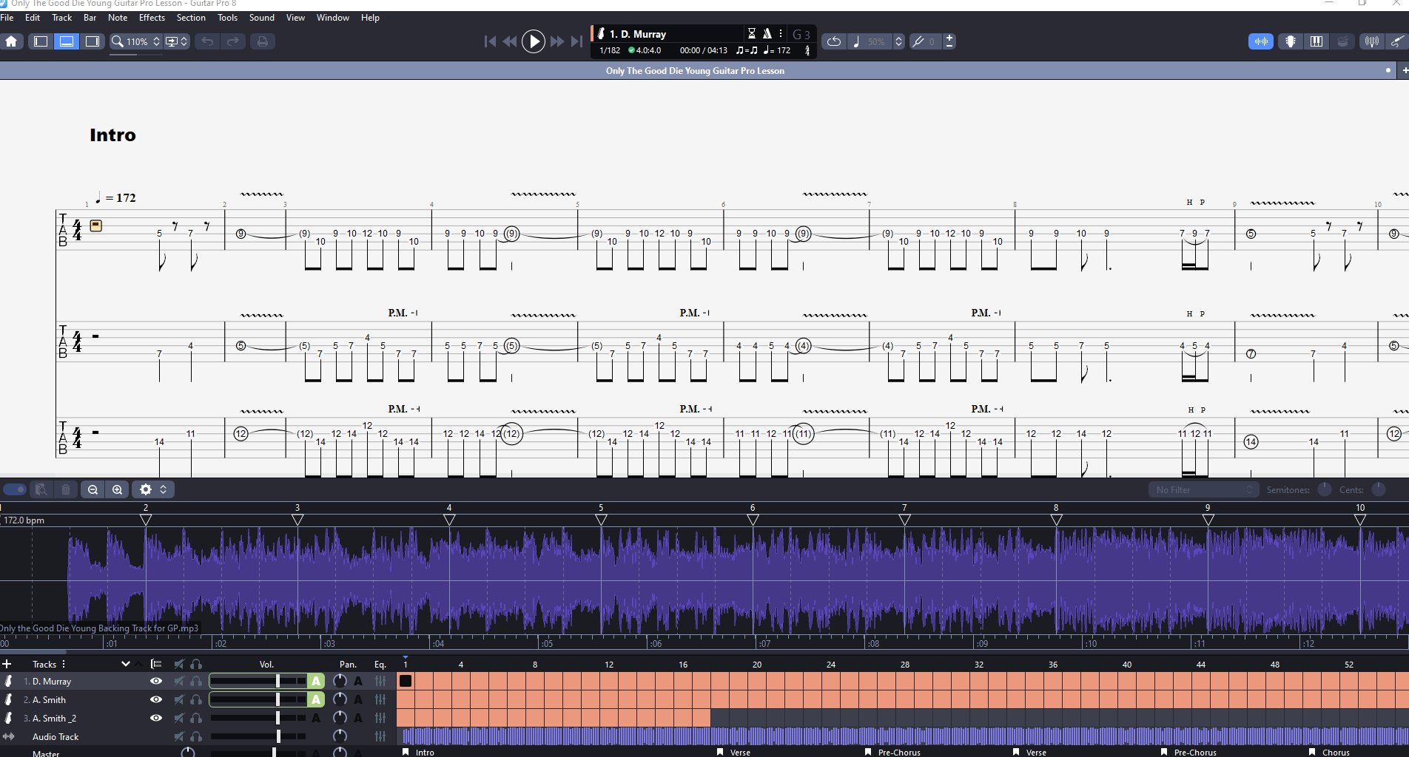Go to the Home screen icon
1409x757 pixels.
[x=11, y=41]
